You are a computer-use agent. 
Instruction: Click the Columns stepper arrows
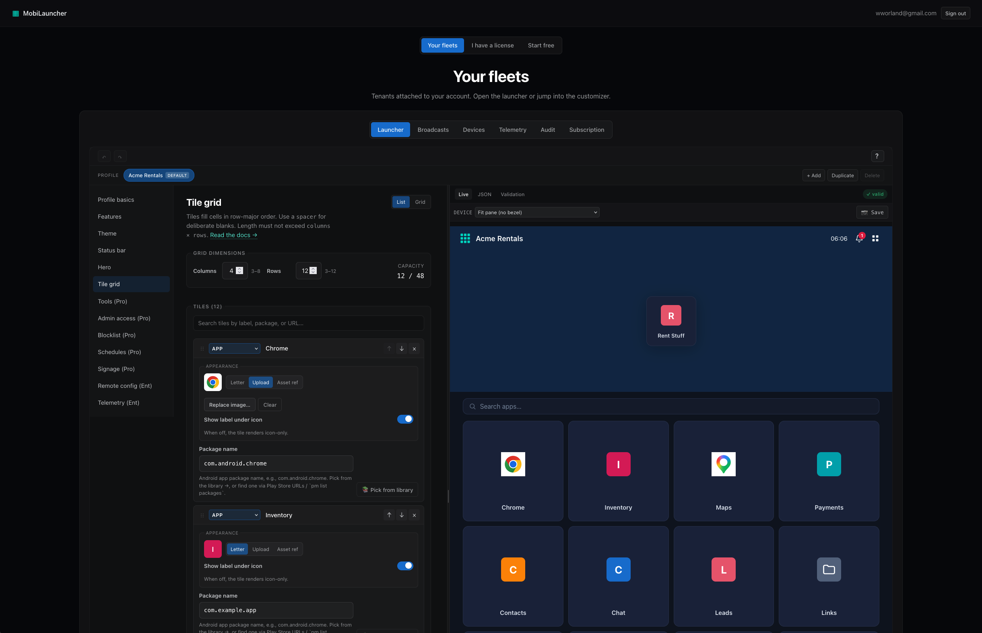[x=239, y=270]
